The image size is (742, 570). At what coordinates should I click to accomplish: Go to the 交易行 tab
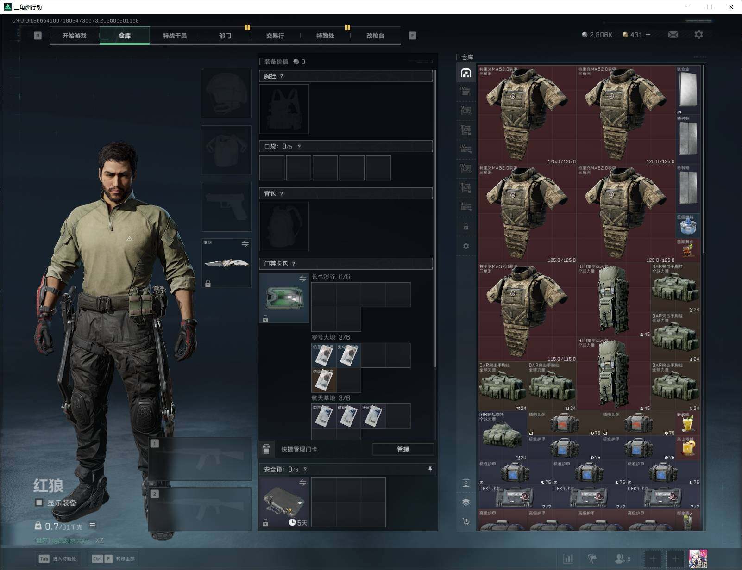(x=275, y=36)
